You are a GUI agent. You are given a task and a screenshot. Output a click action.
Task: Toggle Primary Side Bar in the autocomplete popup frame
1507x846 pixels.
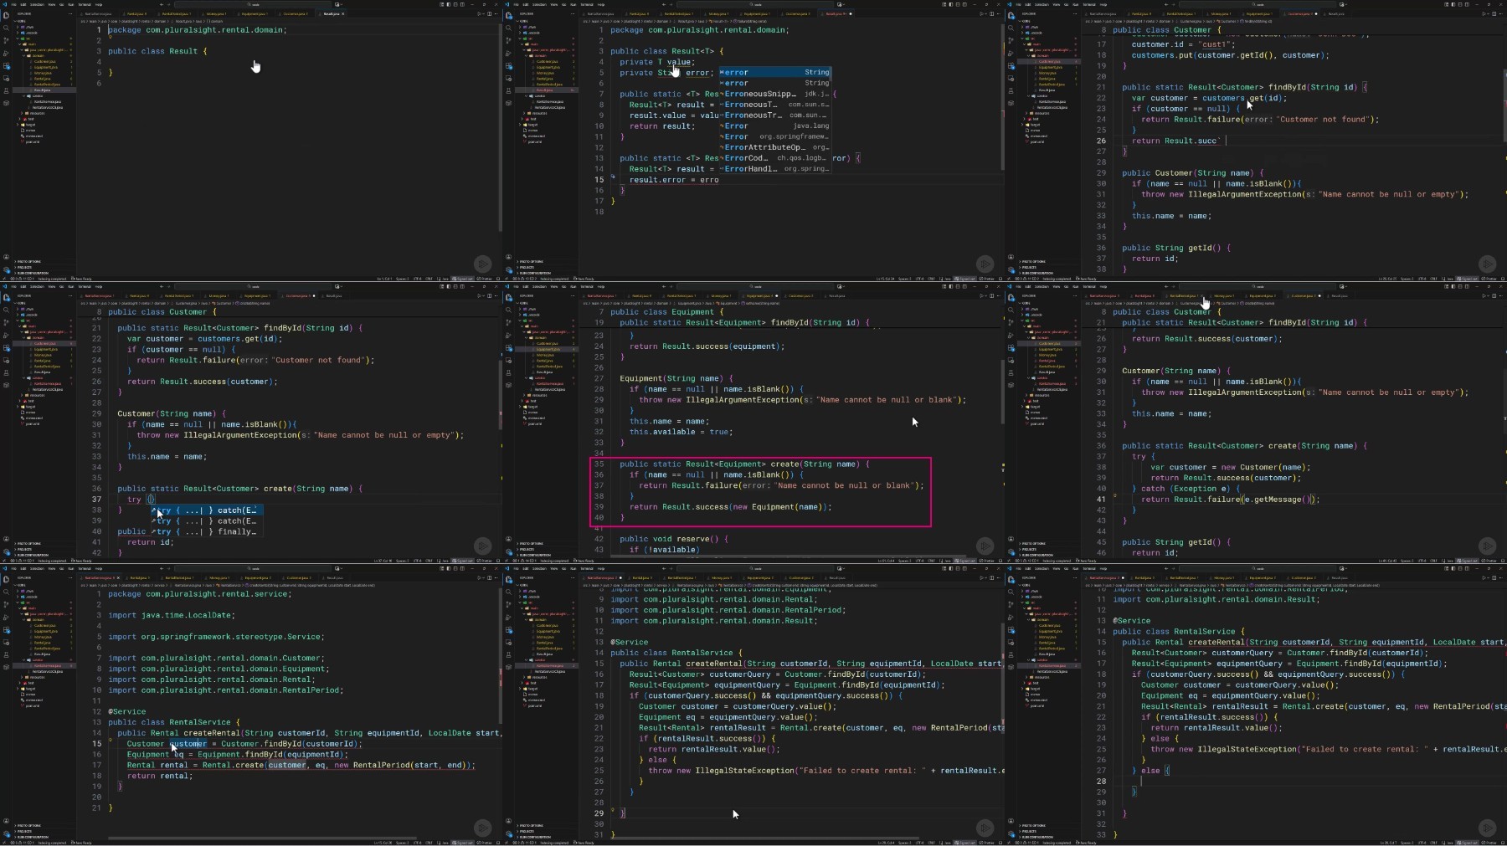click(951, 4)
